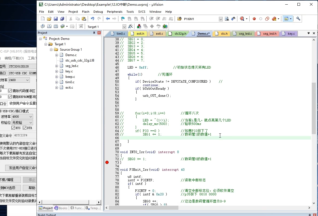This screenshot has height=216, width=318.
Task: Indent selected lines icon
Action: (151, 19)
